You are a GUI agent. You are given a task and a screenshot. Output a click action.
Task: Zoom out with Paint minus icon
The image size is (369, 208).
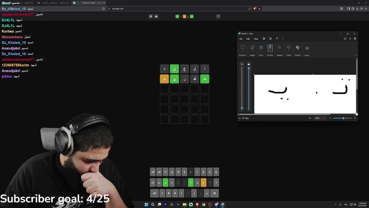pos(330,118)
